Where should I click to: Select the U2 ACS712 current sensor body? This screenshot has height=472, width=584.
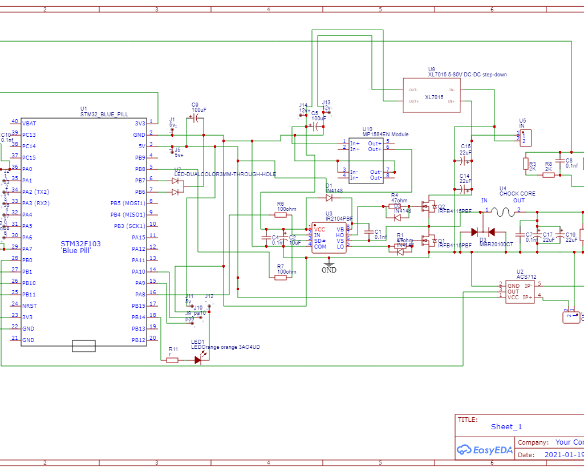(520, 292)
